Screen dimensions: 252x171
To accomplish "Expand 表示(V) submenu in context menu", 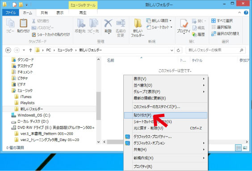I will [x=166, y=79].
